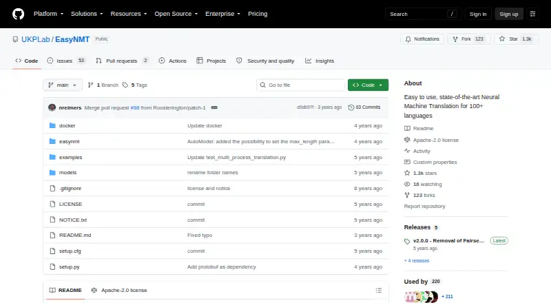
Task: Open the green Code dropdown
Action: coord(368,85)
